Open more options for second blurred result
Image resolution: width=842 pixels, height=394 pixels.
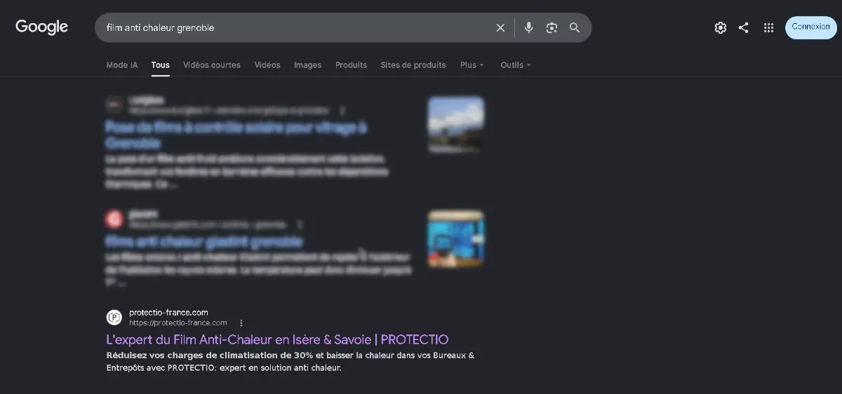[300, 224]
